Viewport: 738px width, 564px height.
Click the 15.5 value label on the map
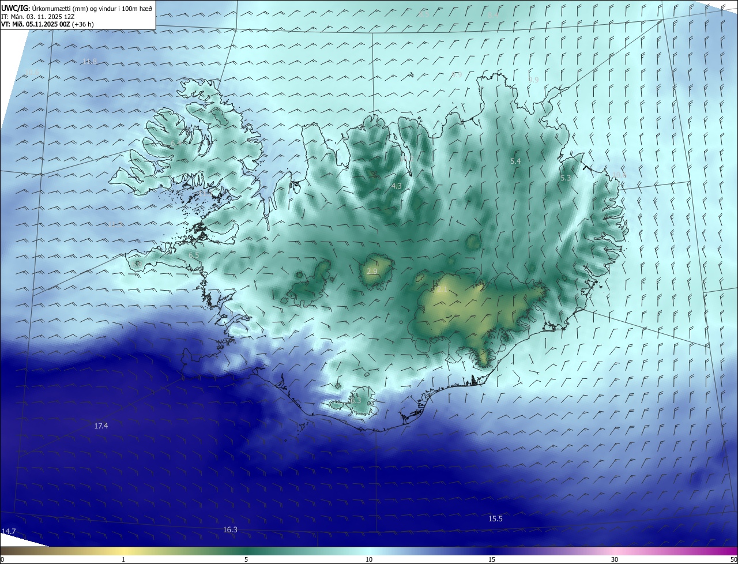495,518
